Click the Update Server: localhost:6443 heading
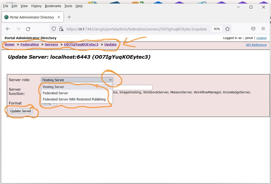This screenshot has height=184, width=271. 79,57
